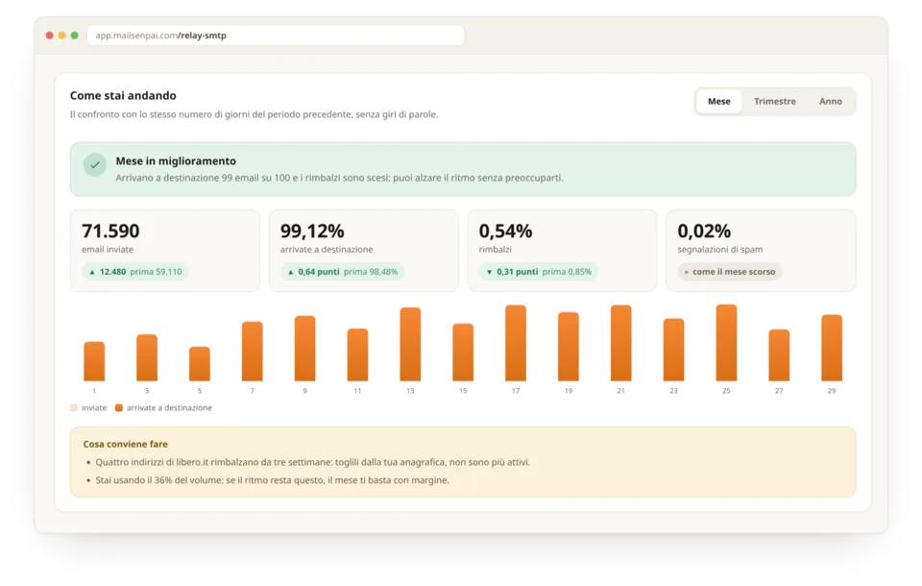Click the bar for day 7
The width and height of the screenshot is (922, 586).
coord(253,352)
